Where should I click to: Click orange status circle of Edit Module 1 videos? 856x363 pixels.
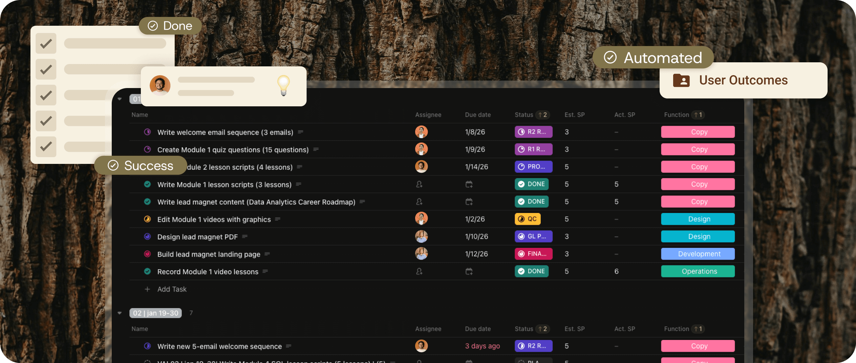click(147, 219)
